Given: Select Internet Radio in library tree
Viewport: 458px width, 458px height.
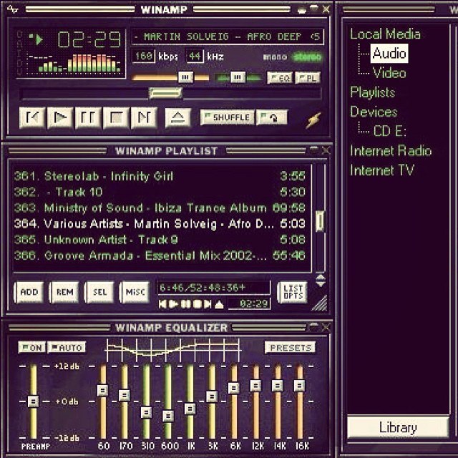Looking at the screenshot, I should tap(391, 151).
